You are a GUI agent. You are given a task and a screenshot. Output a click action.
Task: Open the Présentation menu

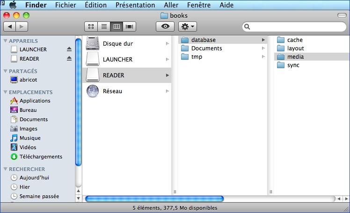[x=135, y=5]
